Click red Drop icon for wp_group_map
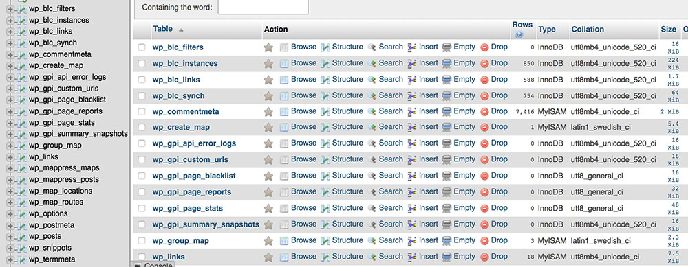The image size is (688, 267). pyautogui.click(x=484, y=241)
